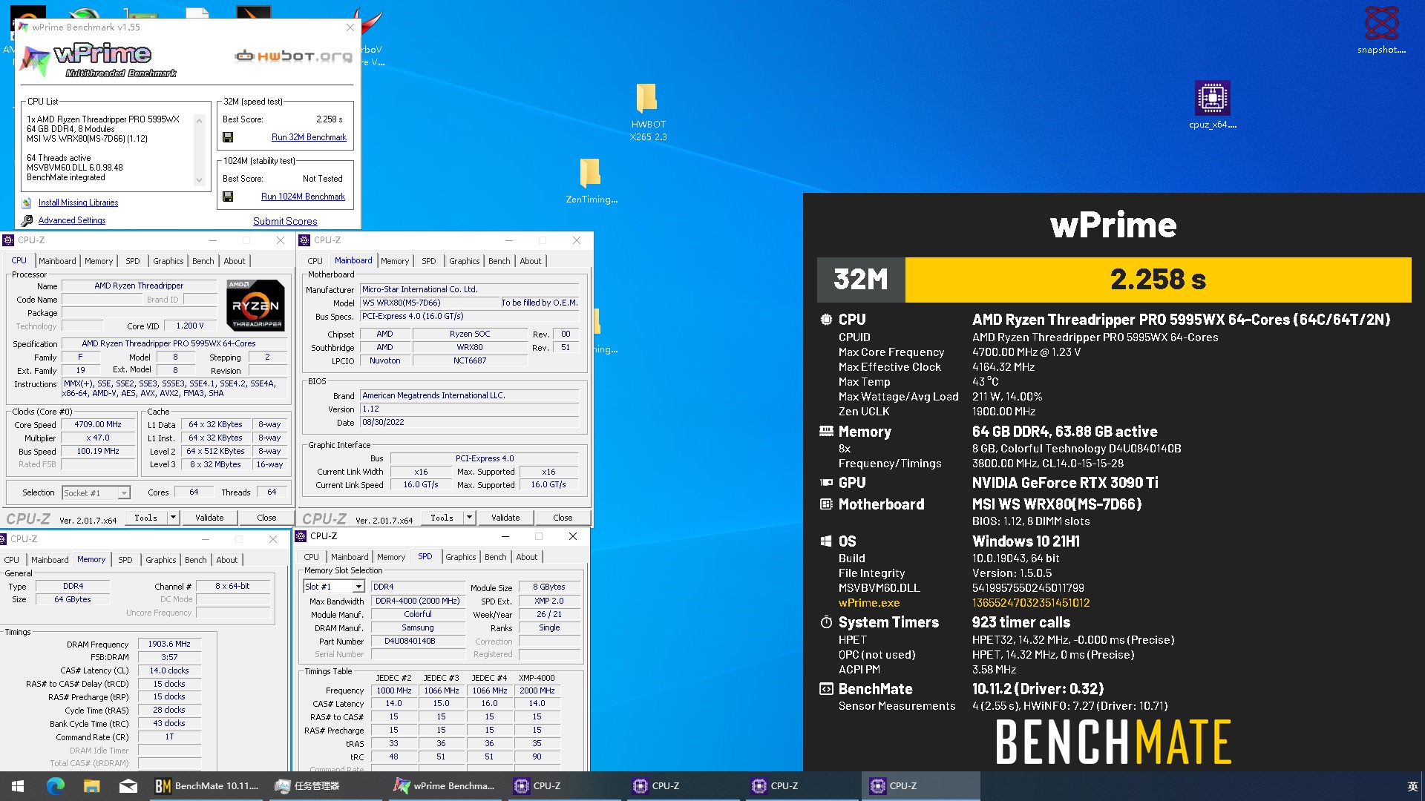Click the Core Speed 4709.00 MHz field

point(98,425)
